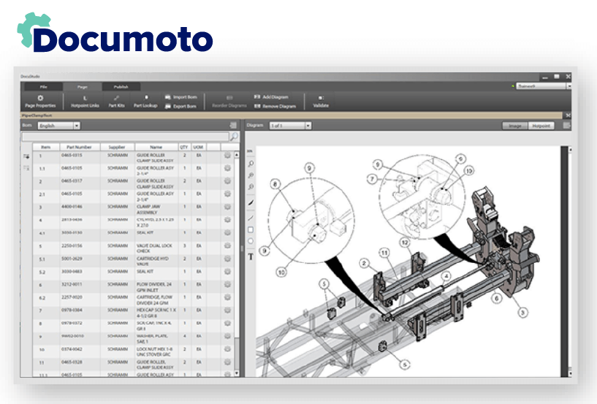Screen dimensions: 597x404
Task: Select part number 3212-0011 cell
Action: [x=80, y=286]
